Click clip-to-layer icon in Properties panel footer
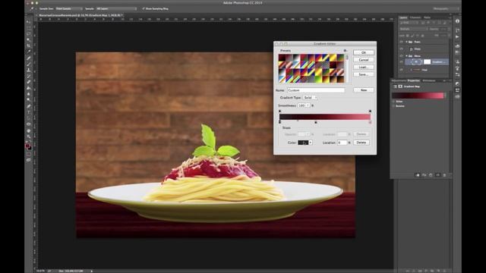Image resolution: width=486 pixels, height=273 pixels. 417,175
